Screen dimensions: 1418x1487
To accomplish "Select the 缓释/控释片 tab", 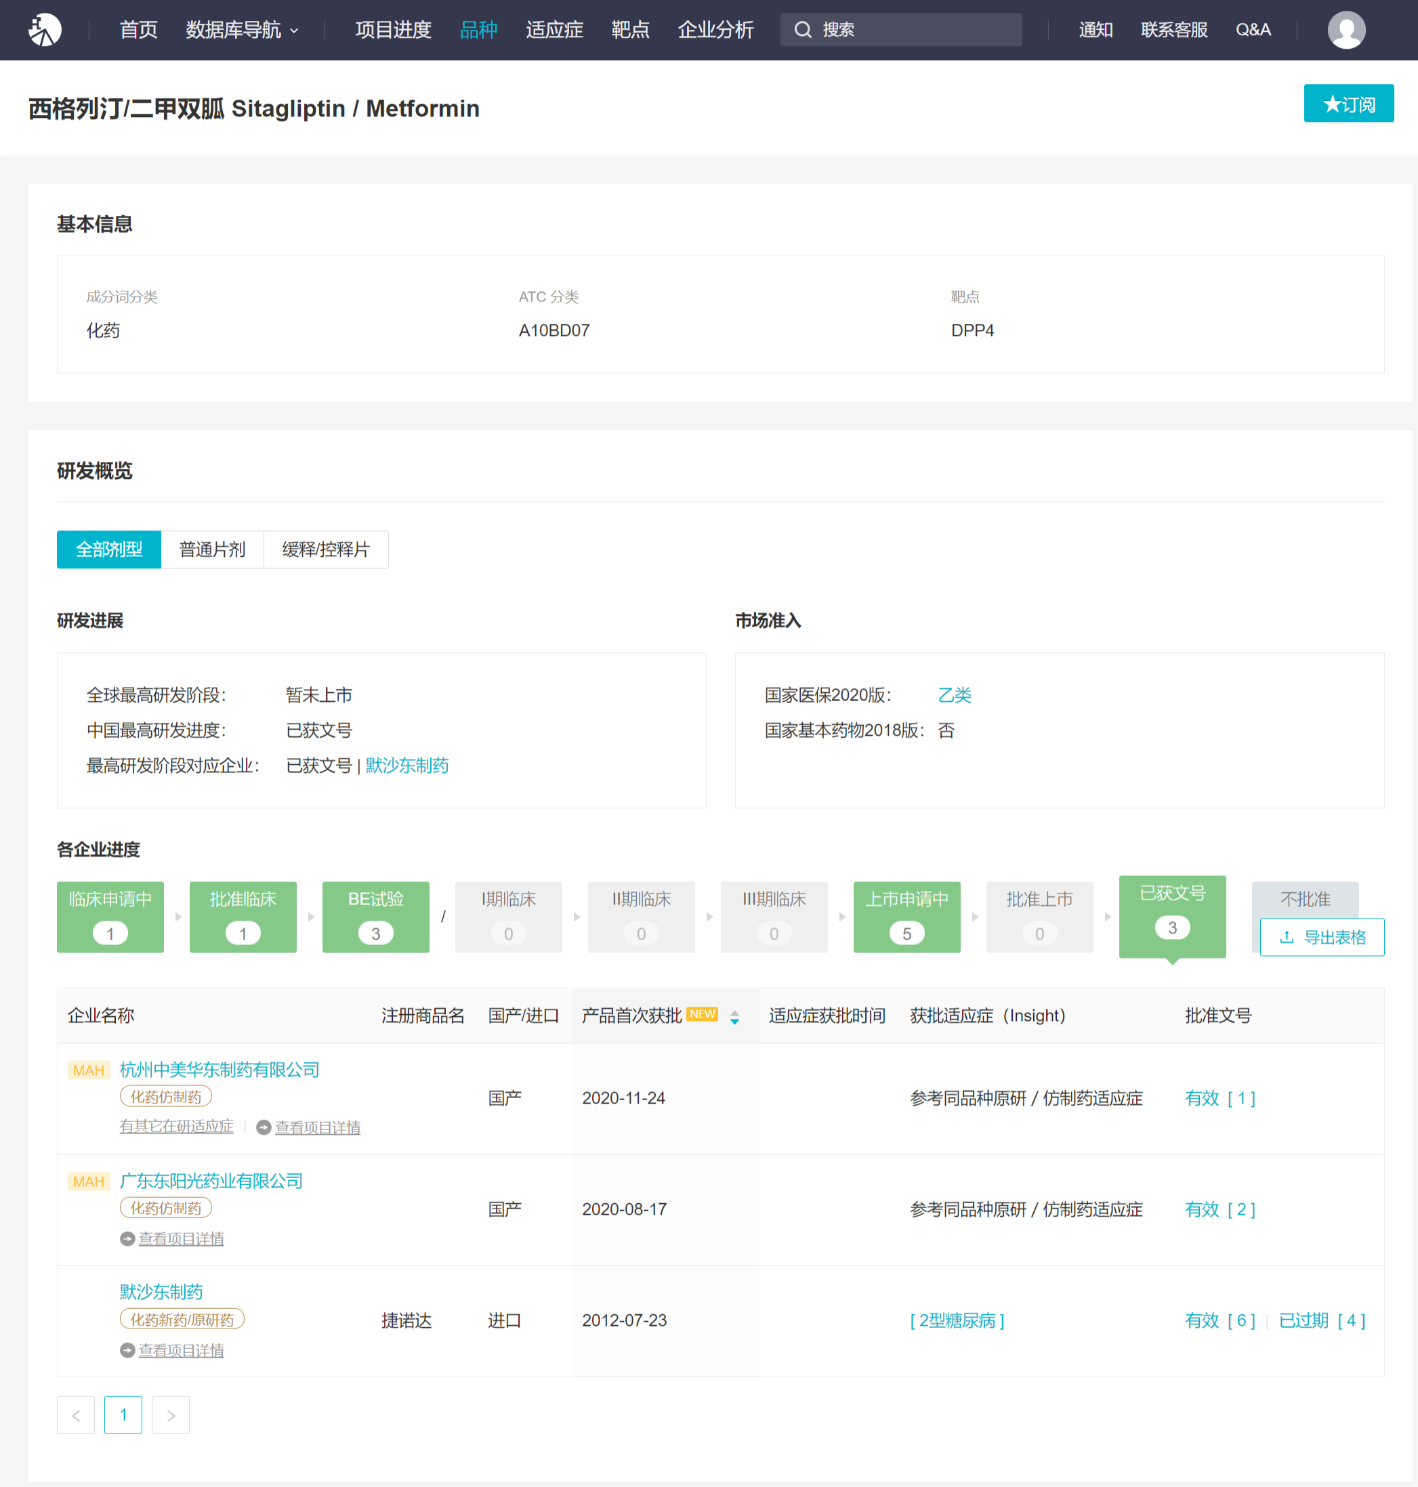I will click(326, 549).
